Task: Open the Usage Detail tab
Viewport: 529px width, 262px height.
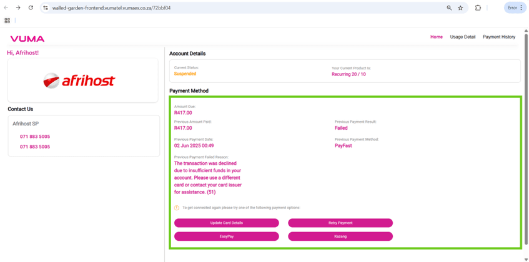Action: (463, 37)
